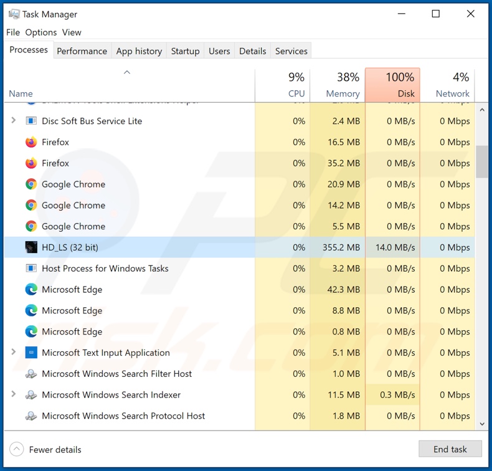Click the Microsoft Edge icon using 0.8 MB

pyautogui.click(x=31, y=331)
